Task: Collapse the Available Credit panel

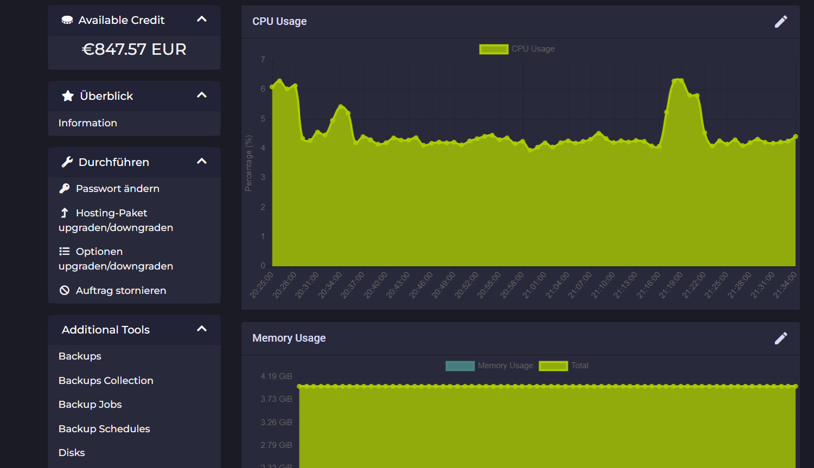Action: tap(202, 20)
